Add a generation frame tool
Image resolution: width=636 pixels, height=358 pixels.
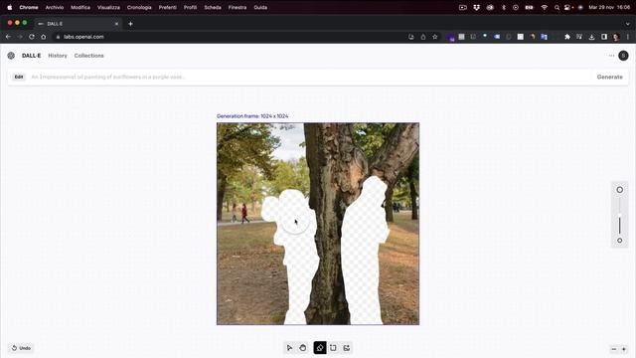pos(333,348)
